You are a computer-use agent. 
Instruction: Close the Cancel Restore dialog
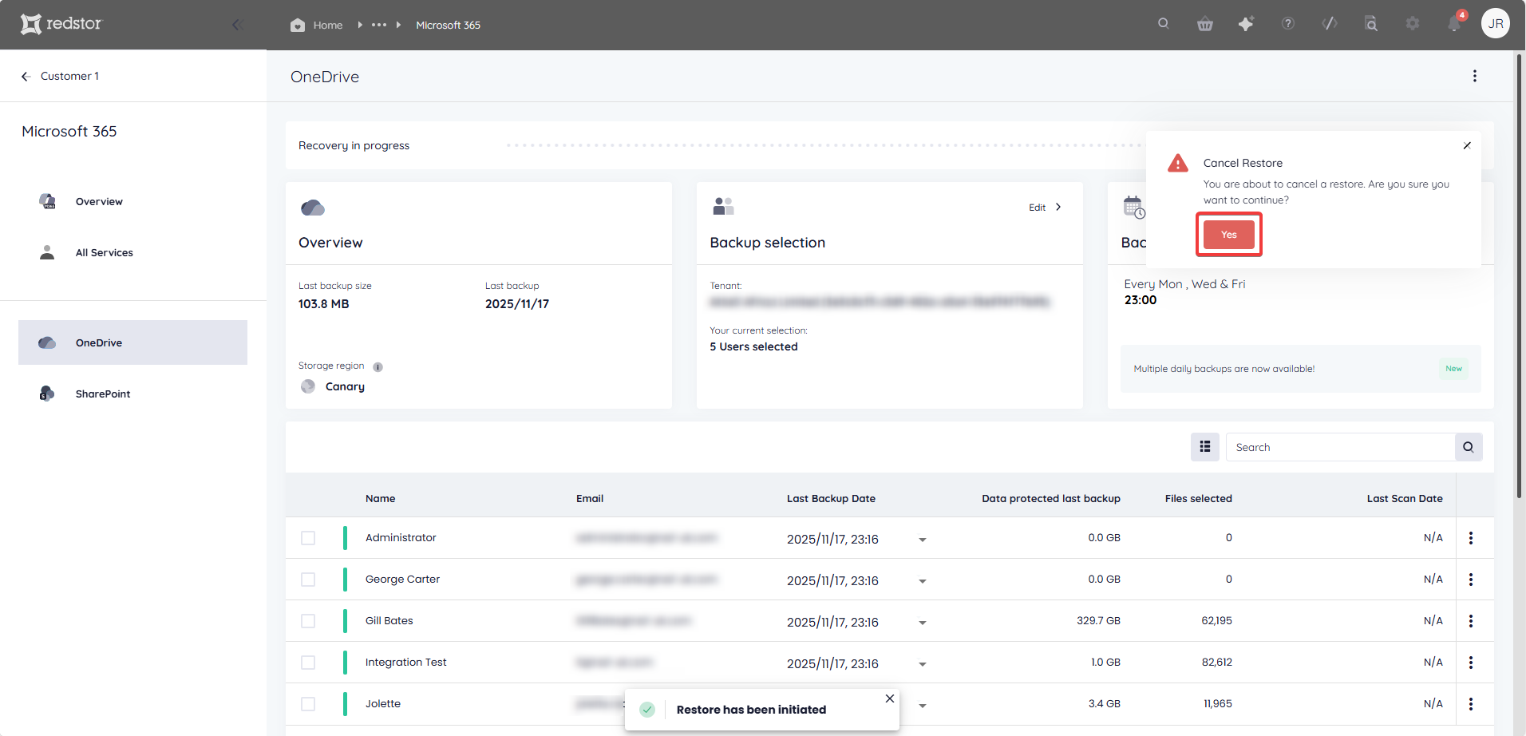(1467, 145)
